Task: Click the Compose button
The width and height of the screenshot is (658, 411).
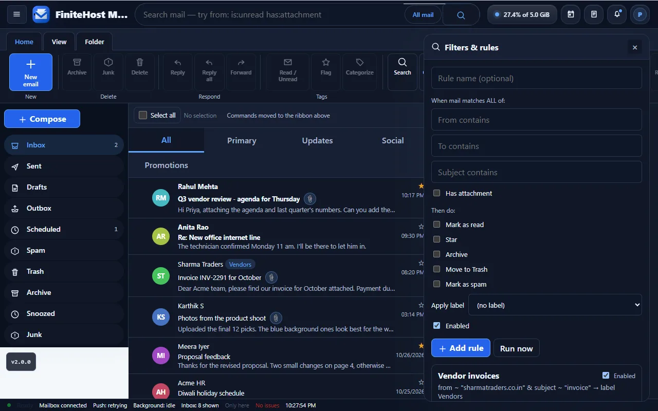Action: pos(42,119)
